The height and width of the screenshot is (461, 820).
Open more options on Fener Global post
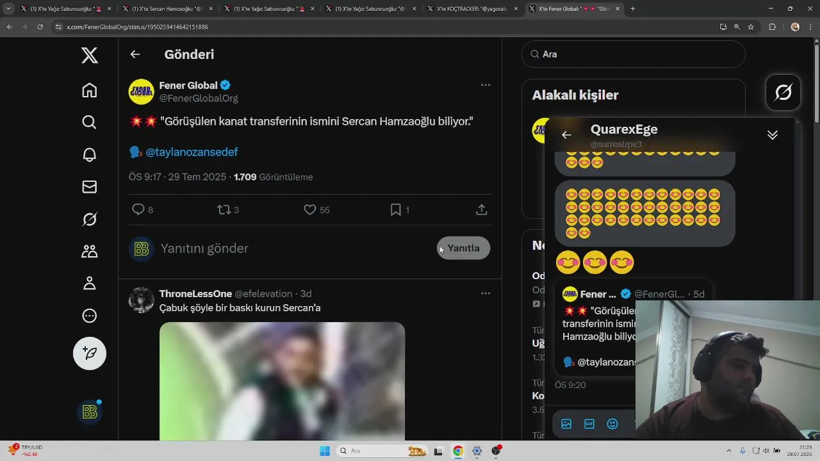[x=486, y=85]
